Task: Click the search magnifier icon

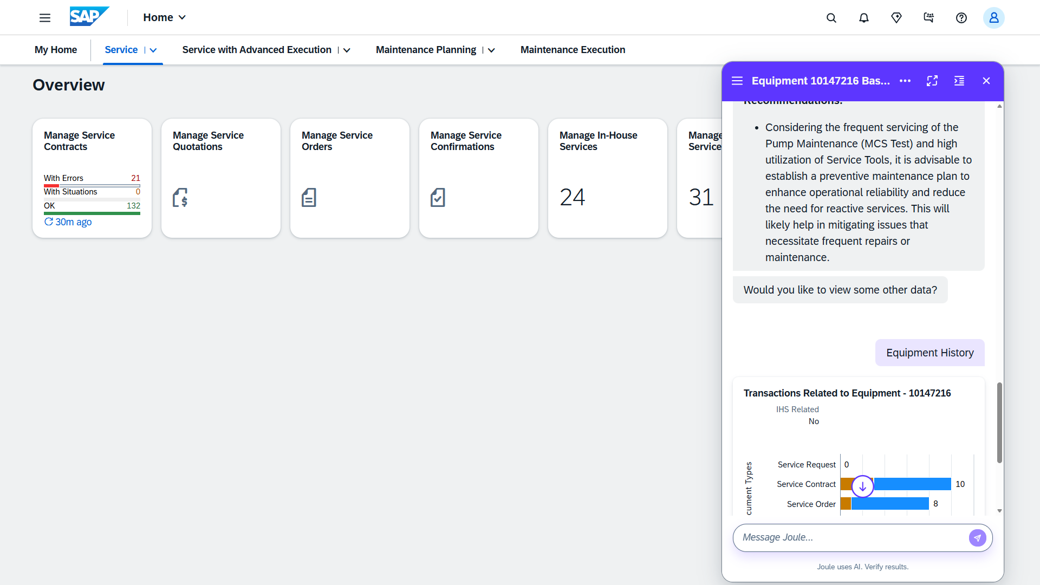Action: pos(831,18)
